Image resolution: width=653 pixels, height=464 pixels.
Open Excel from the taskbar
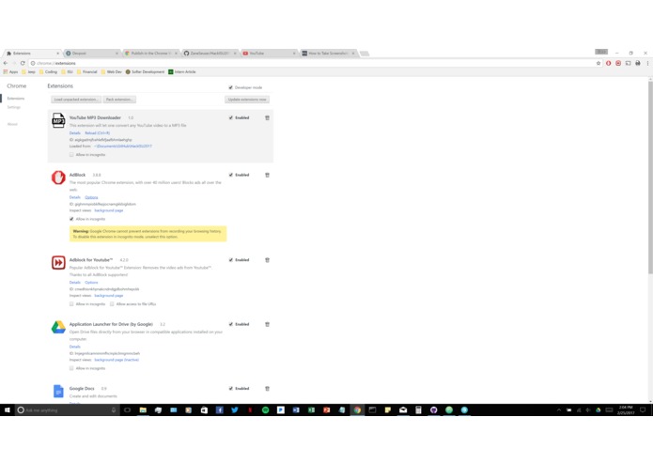[311, 410]
